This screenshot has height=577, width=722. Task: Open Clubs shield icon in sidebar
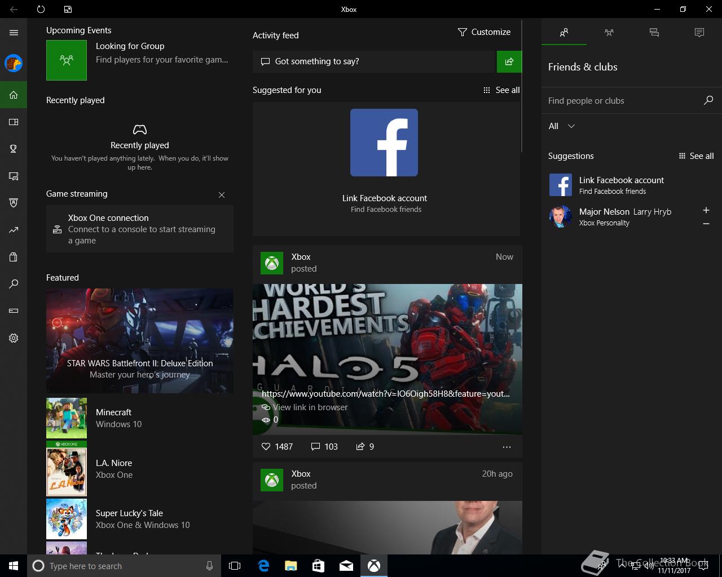tap(14, 203)
